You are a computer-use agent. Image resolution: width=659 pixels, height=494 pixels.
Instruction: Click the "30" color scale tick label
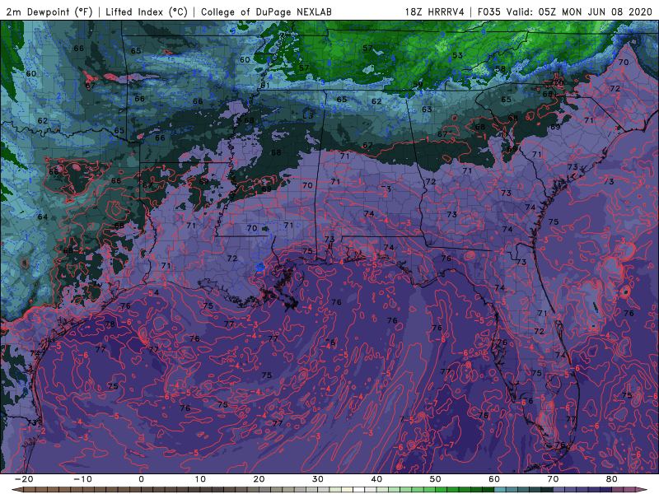click(x=318, y=479)
